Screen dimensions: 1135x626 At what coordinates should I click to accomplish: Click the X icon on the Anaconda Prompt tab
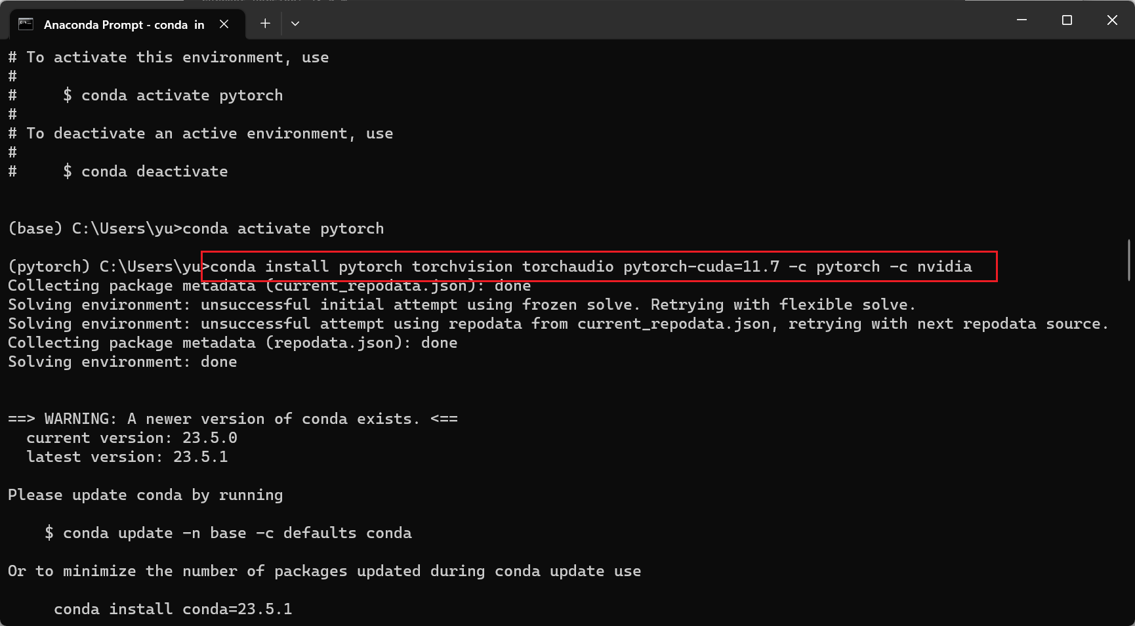[x=224, y=24]
